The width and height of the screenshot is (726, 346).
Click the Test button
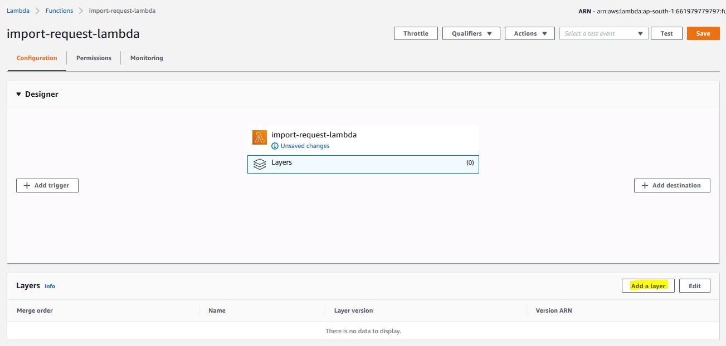click(666, 33)
